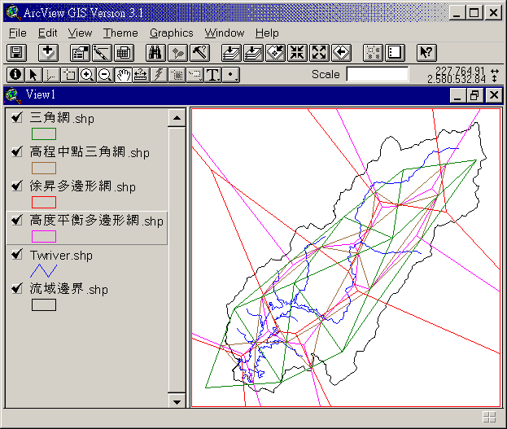Select the Area of Interest tool

(177, 75)
